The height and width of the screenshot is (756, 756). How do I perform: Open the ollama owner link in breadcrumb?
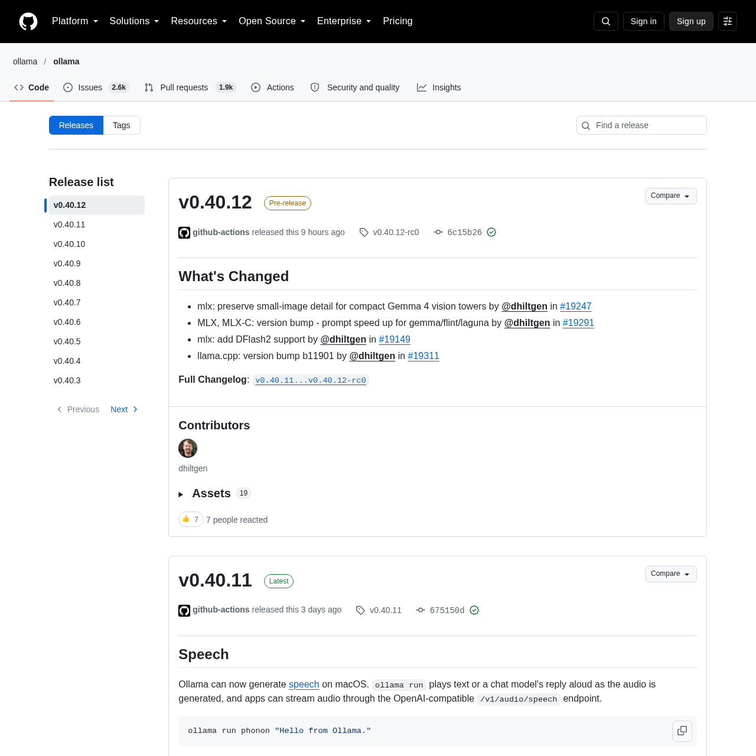tap(25, 61)
